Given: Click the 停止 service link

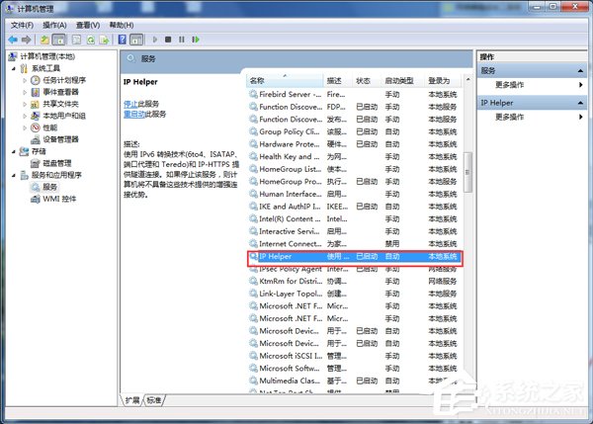Looking at the screenshot, I should [x=129, y=103].
